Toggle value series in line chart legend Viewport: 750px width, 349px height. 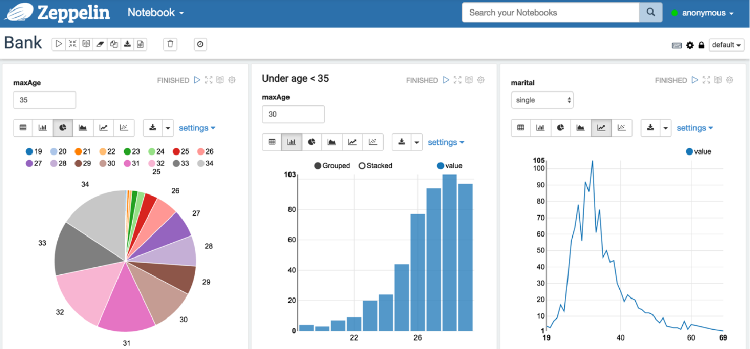698,151
